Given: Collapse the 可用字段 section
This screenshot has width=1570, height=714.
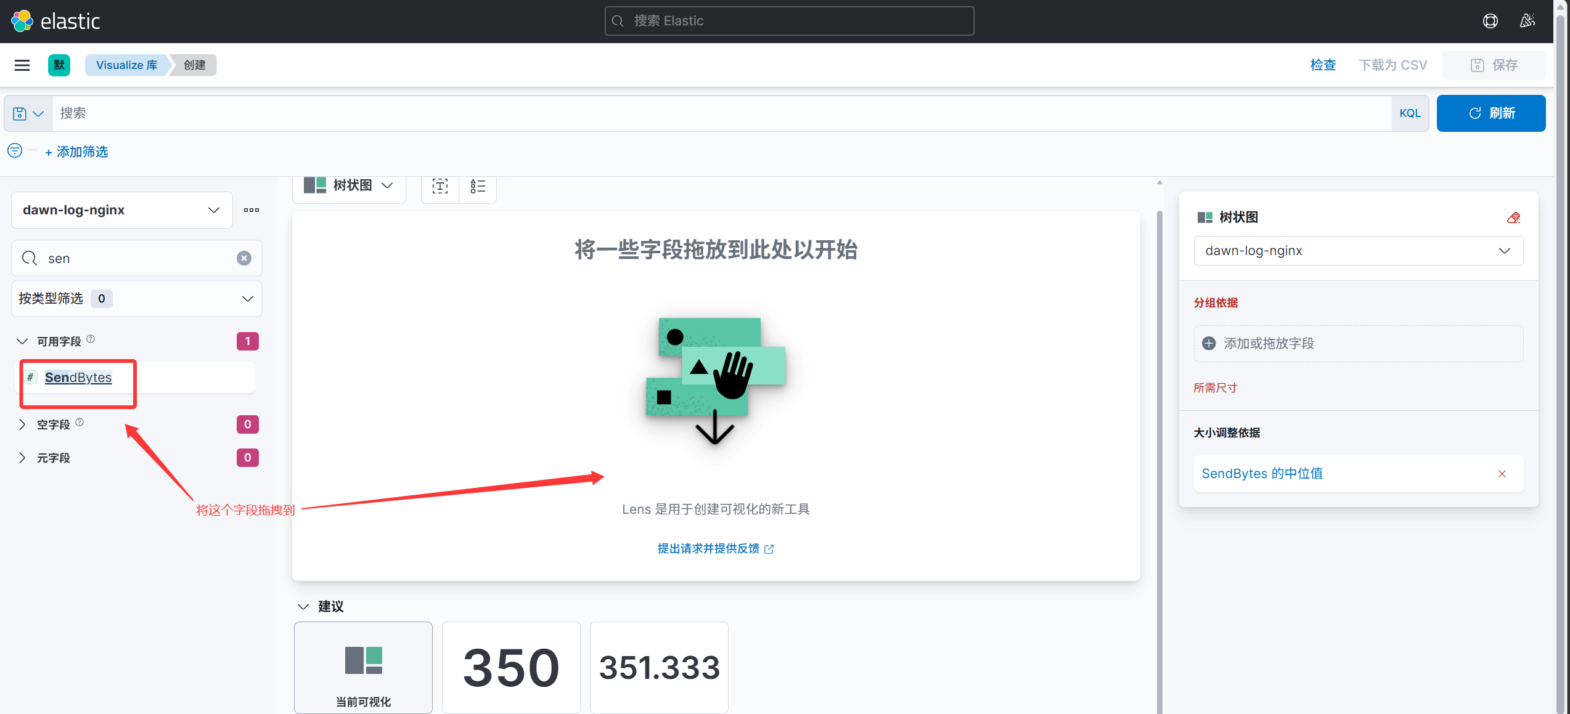Looking at the screenshot, I should (x=22, y=341).
